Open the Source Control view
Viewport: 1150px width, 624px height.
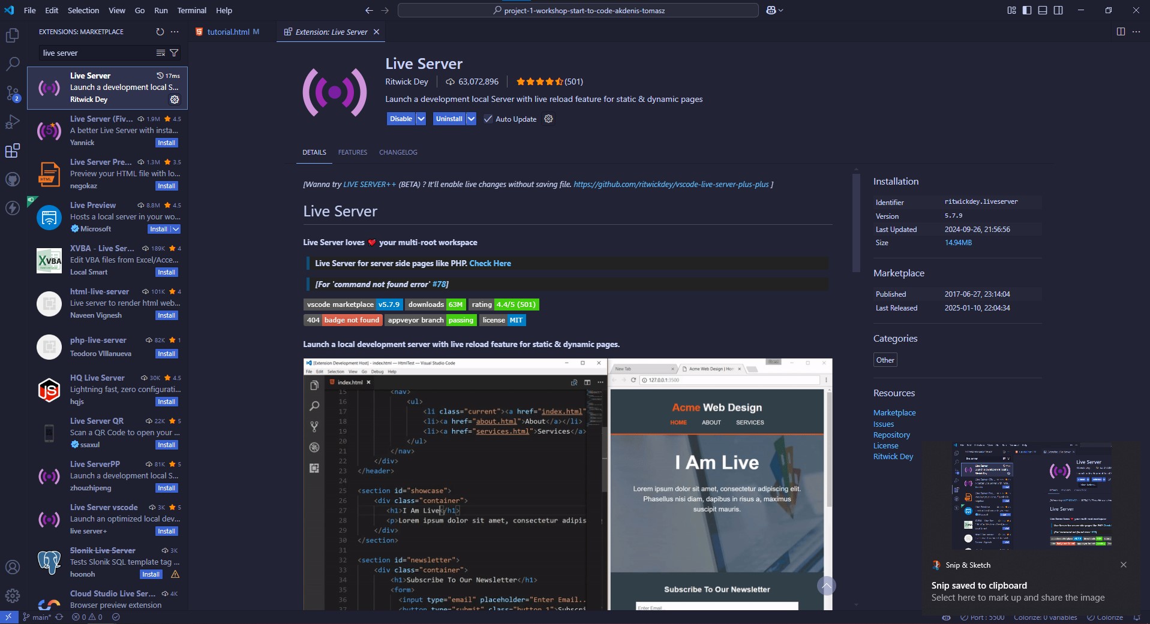[x=12, y=93]
